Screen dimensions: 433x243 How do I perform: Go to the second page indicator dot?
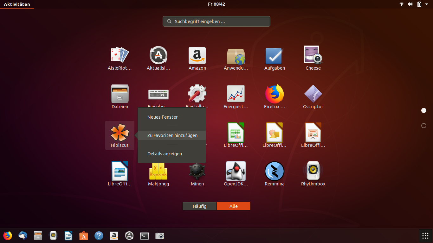pyautogui.click(x=424, y=126)
